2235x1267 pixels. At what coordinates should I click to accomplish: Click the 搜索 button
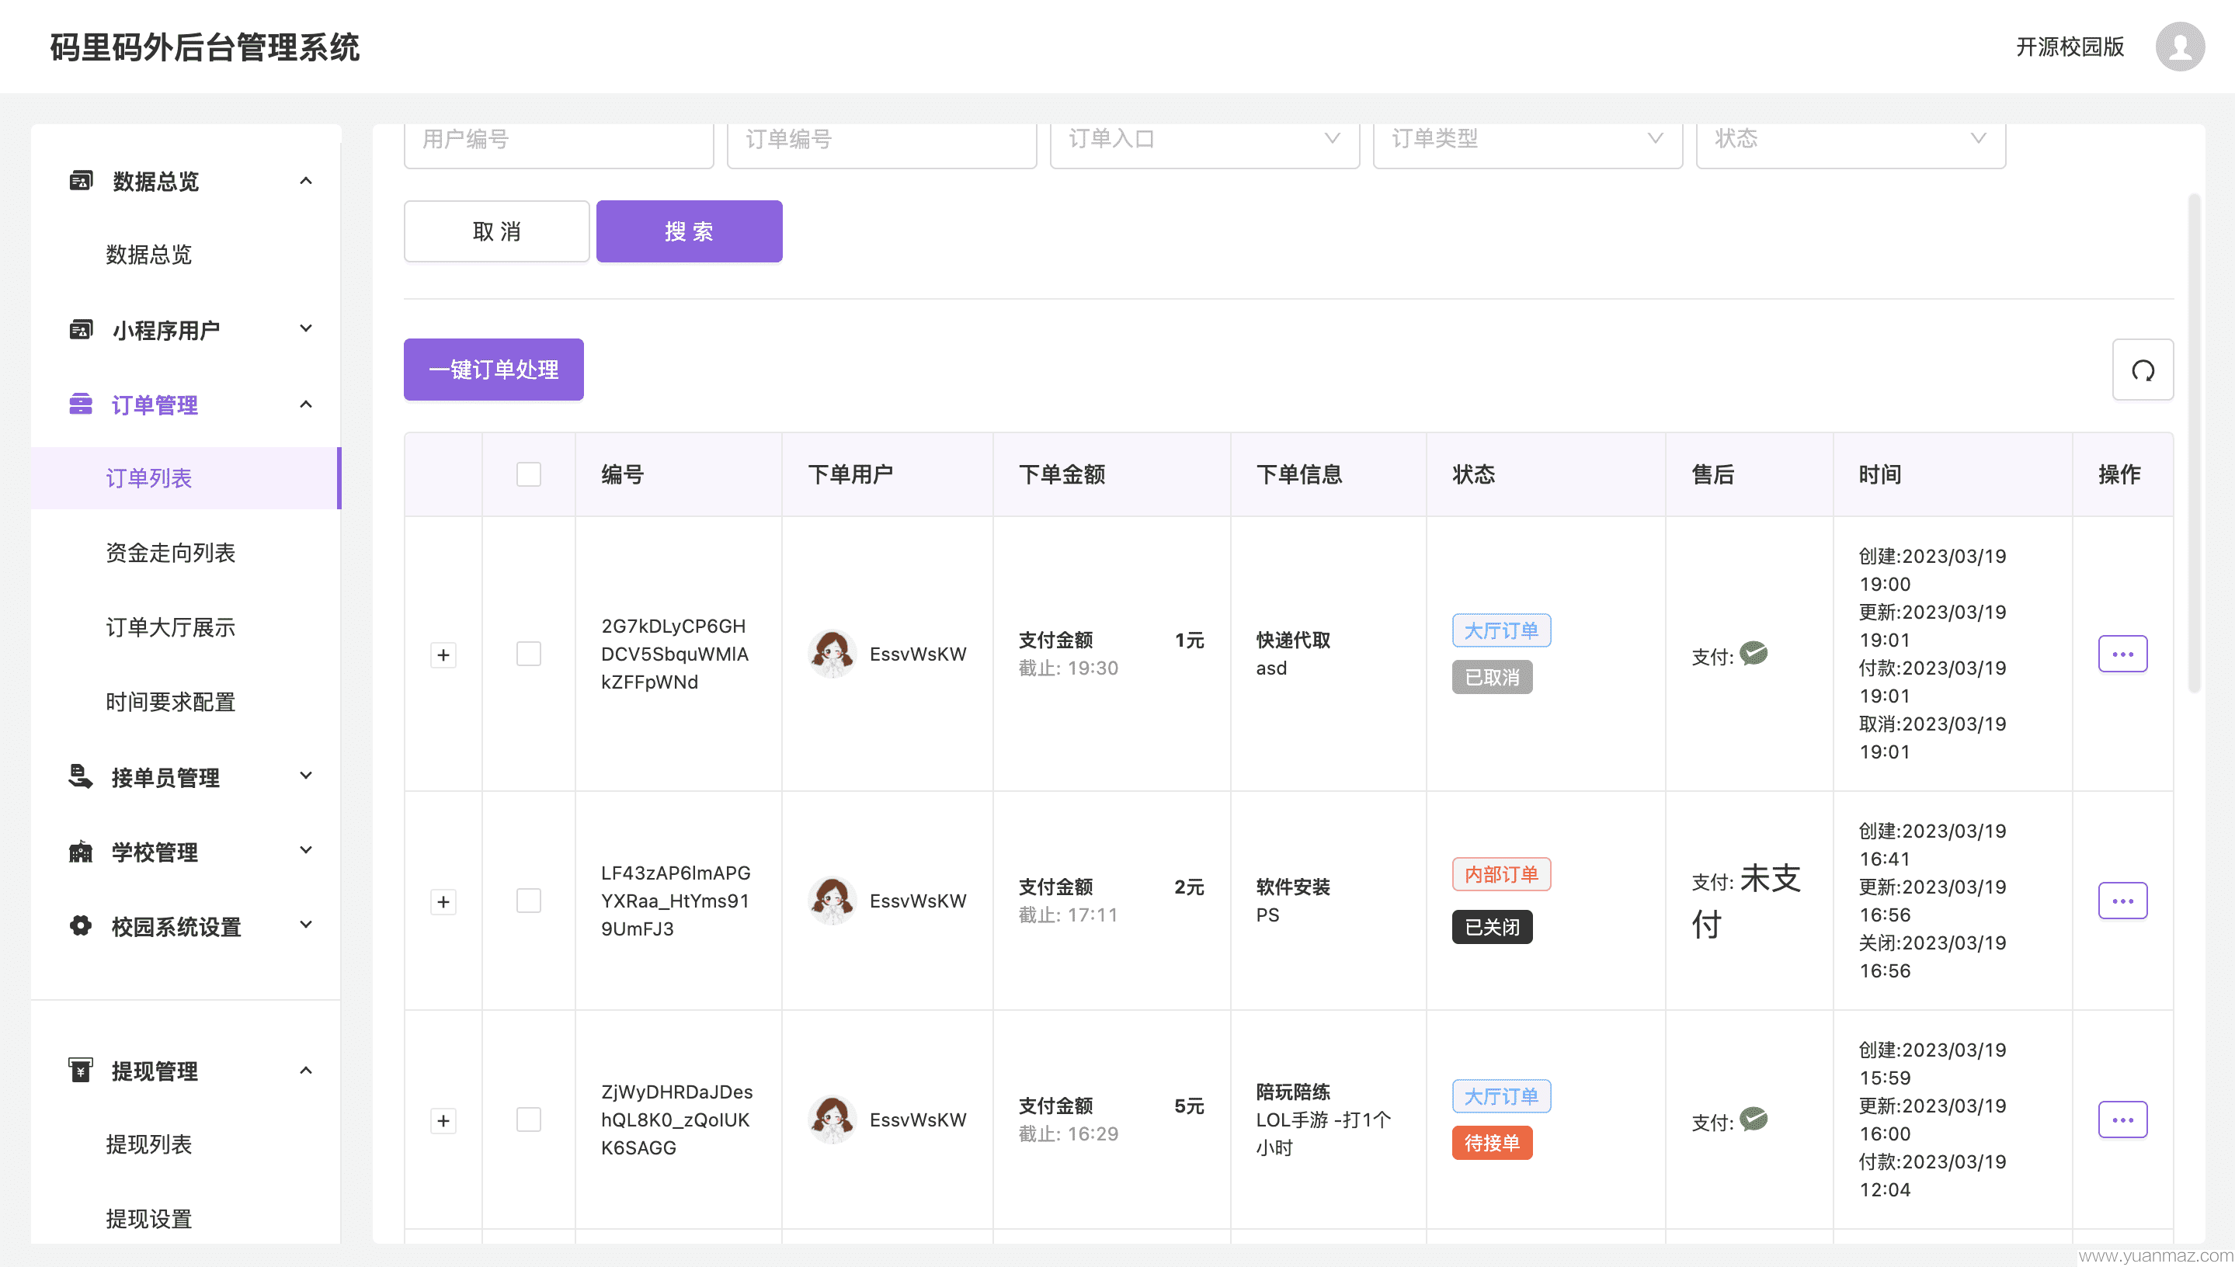click(x=688, y=231)
